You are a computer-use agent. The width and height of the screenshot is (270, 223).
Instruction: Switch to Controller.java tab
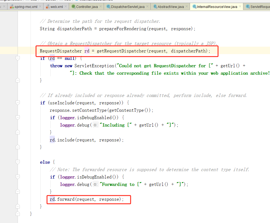pos(87,7)
